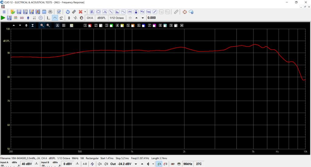Open the Leq analysis icon
The height and width of the screenshot is (167, 311).
click(x=149, y=12)
